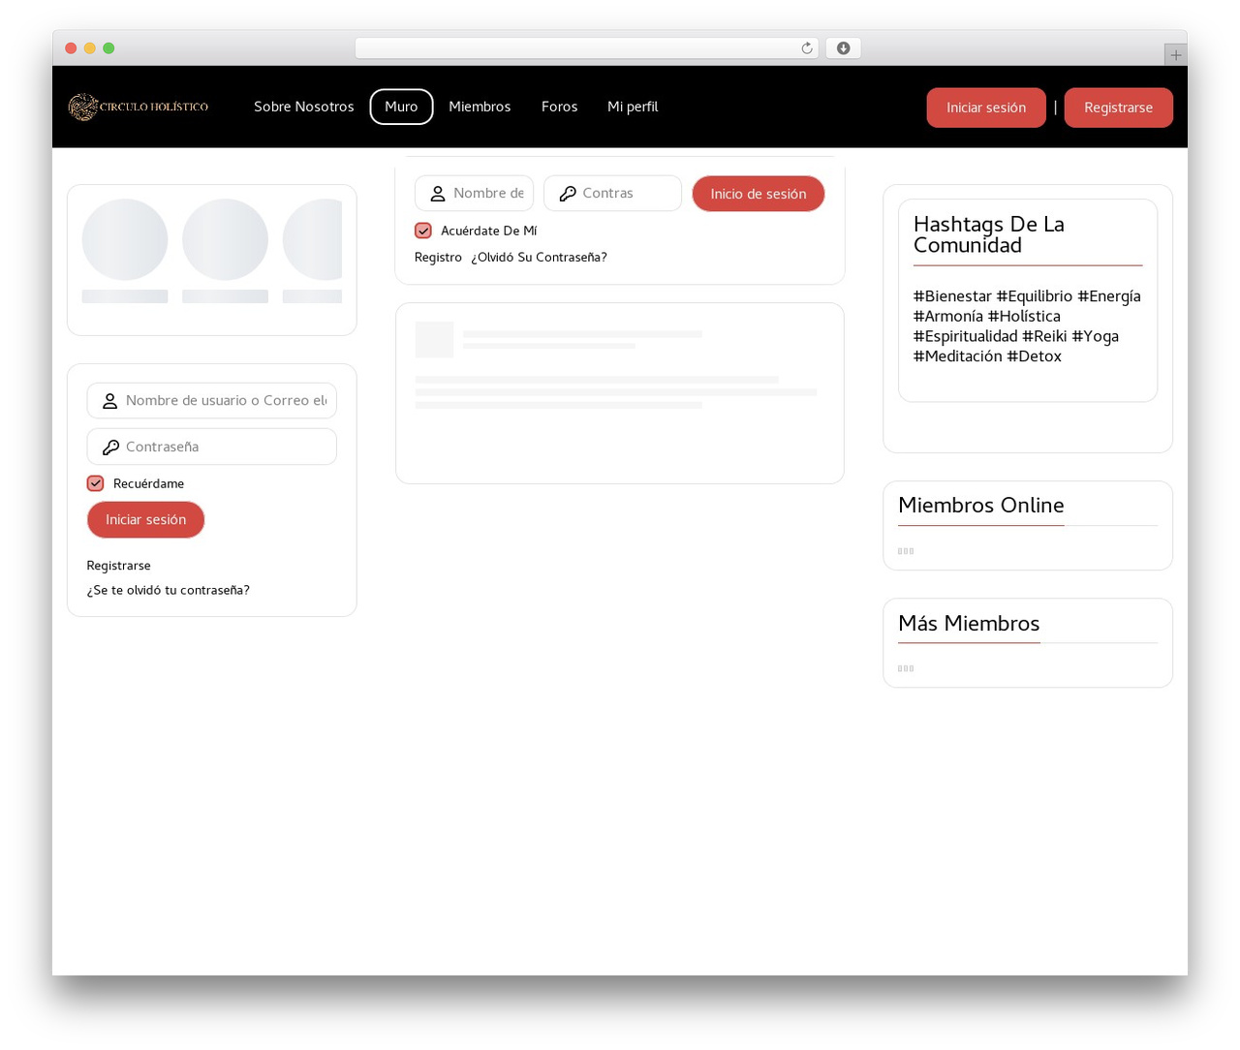Viewport: 1240px width, 1050px height.
Task: Click the Círculo Holístico logo
Action: 139,107
